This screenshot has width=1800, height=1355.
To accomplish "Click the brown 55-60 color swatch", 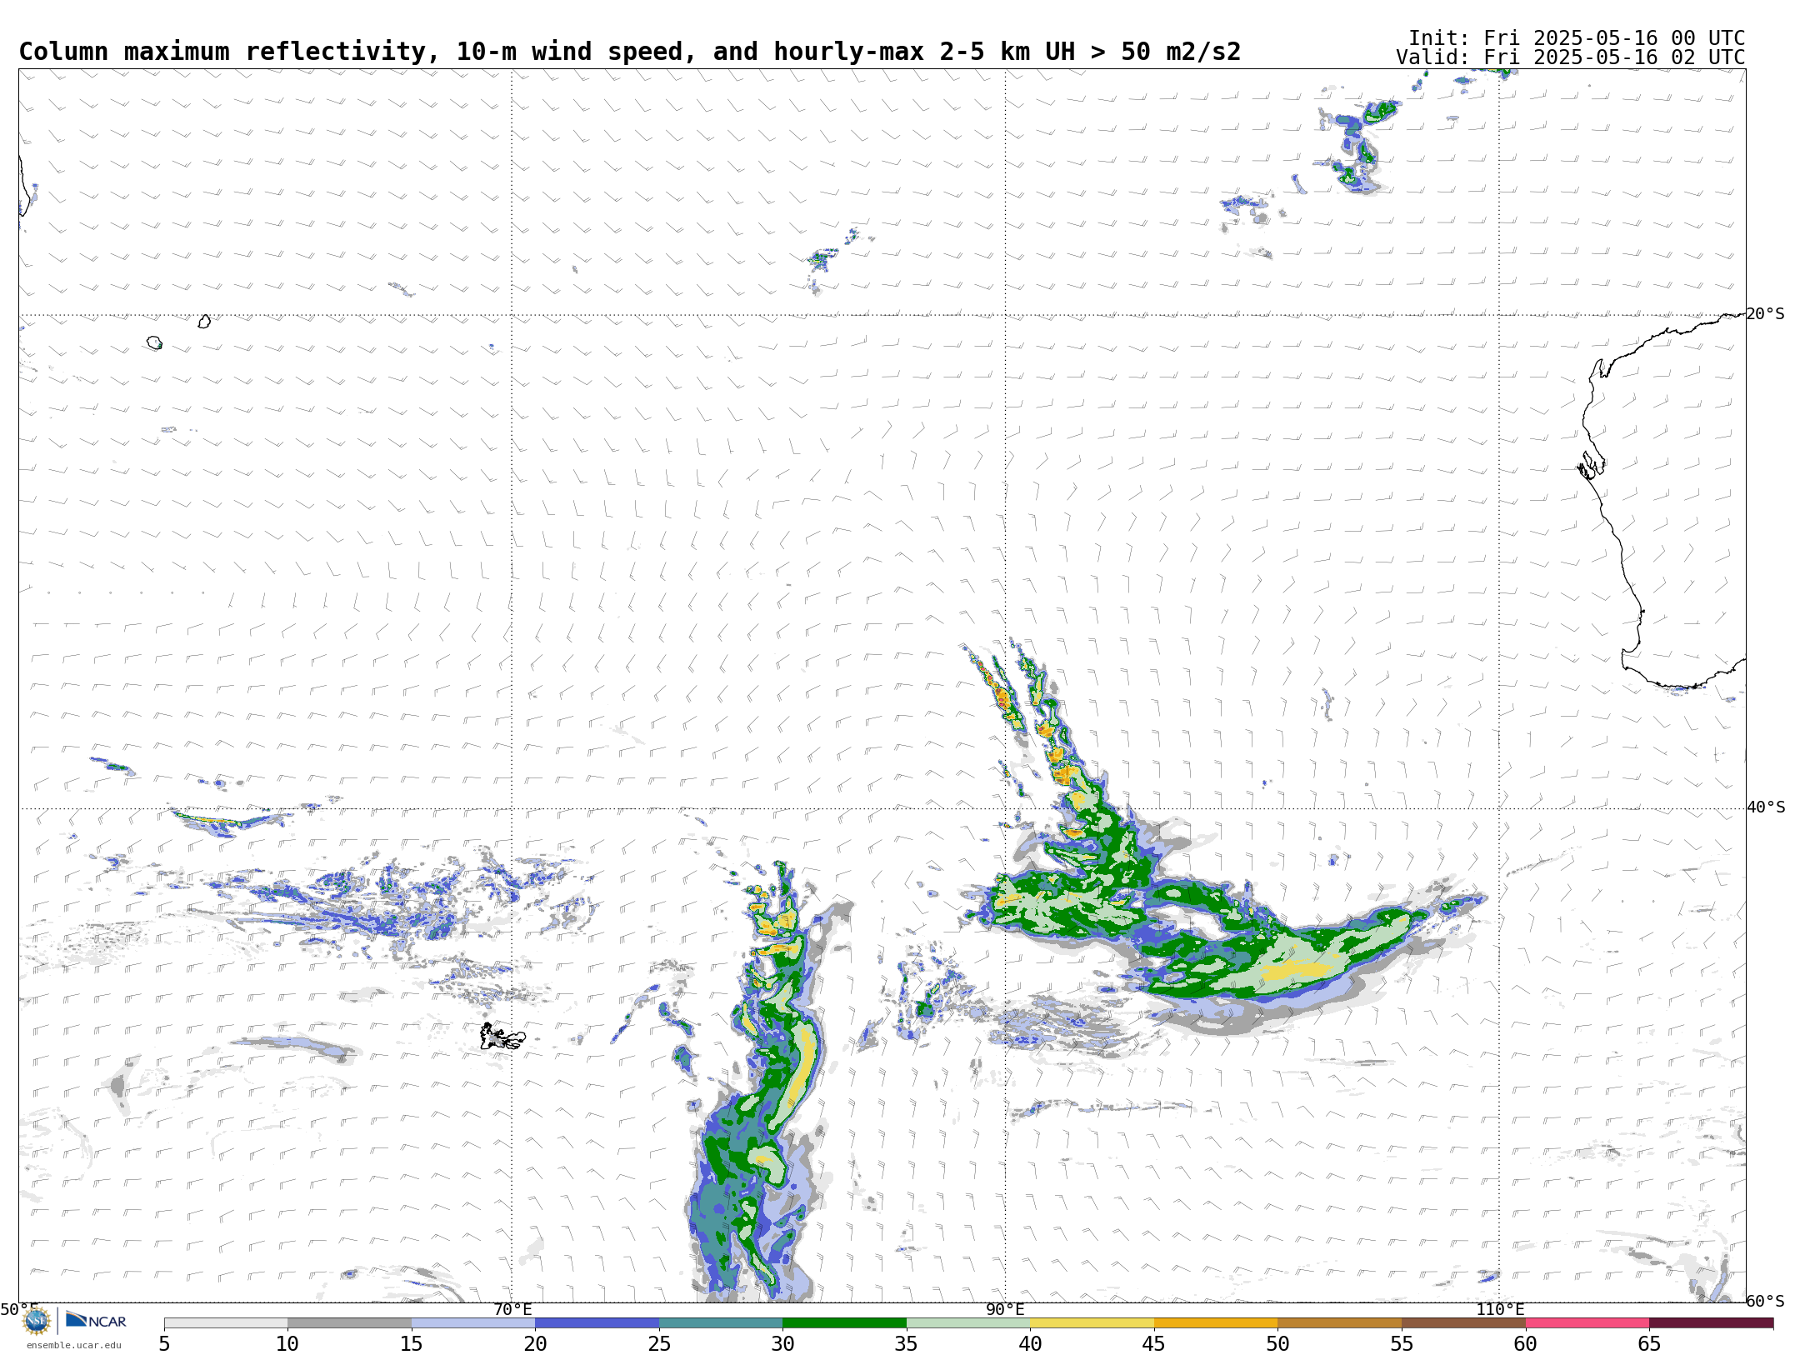I will [1463, 1323].
